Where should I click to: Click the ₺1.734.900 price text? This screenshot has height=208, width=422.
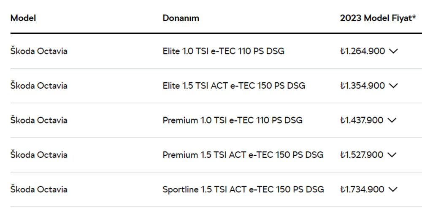point(362,189)
